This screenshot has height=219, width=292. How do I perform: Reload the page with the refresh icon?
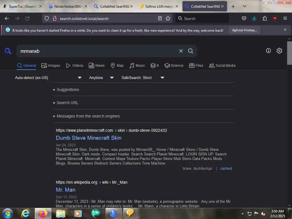click(x=27, y=19)
